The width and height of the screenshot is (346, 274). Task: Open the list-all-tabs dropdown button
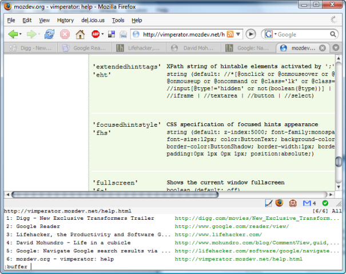click(x=336, y=47)
